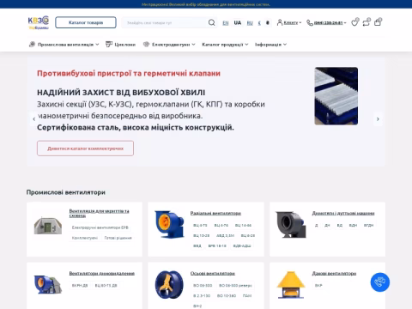The image size is (412, 309).
Task: Open the 'Дахові вентилятори' category link
Action: pos(334,273)
